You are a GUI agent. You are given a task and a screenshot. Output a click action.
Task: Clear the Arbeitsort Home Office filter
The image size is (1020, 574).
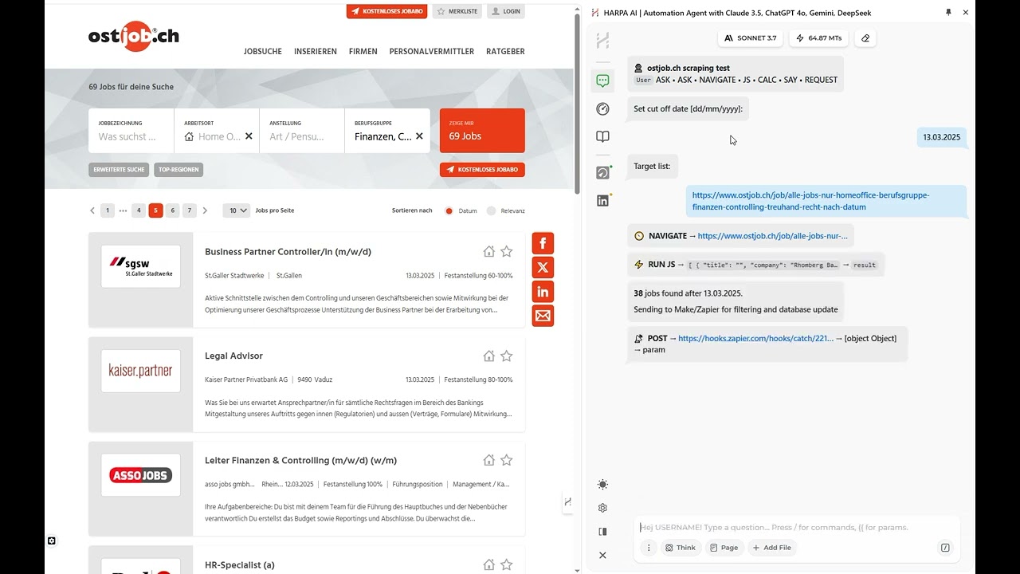tap(249, 136)
